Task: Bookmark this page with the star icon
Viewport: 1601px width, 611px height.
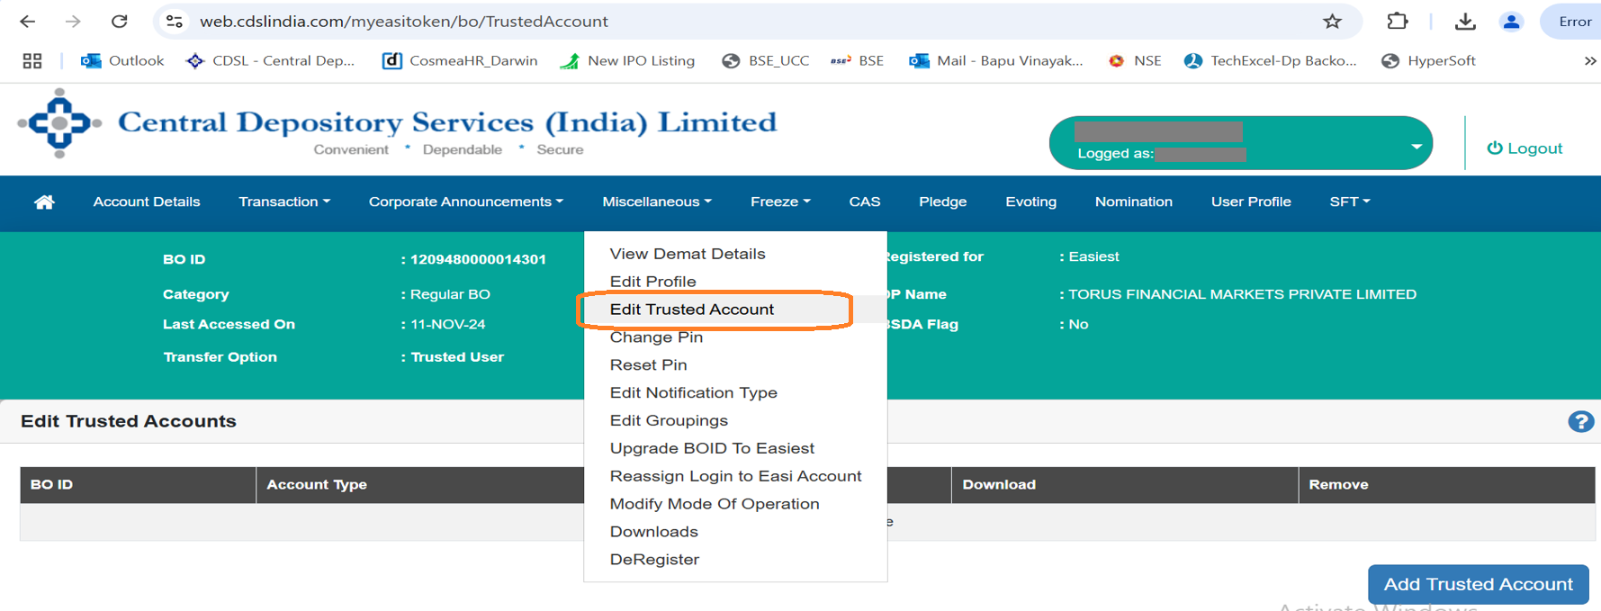Action: [x=1332, y=22]
